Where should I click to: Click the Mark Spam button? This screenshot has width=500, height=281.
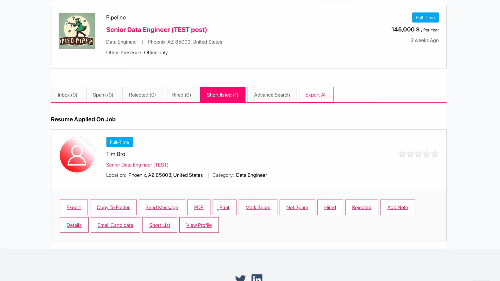[x=258, y=207]
